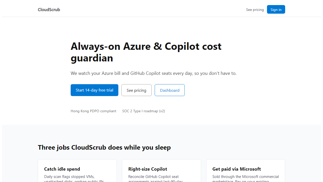323x182 pixels.
Task: Click the Hong Kong PDPO compliant badge
Action: tap(93, 111)
